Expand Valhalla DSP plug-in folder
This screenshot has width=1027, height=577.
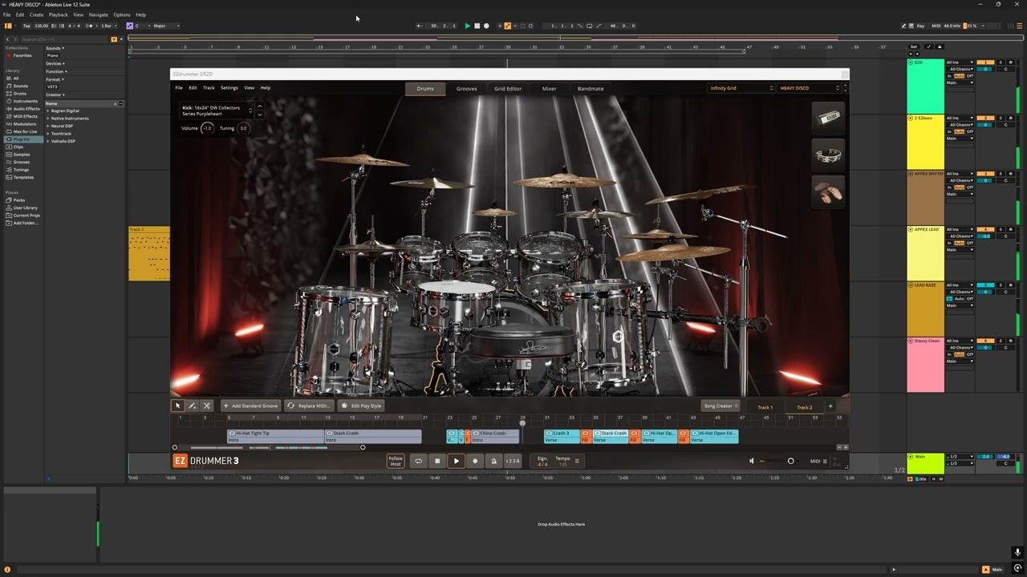48,141
